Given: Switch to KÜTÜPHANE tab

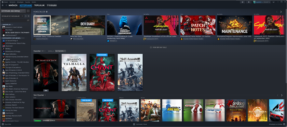Looking at the screenshot, I should [26, 6].
